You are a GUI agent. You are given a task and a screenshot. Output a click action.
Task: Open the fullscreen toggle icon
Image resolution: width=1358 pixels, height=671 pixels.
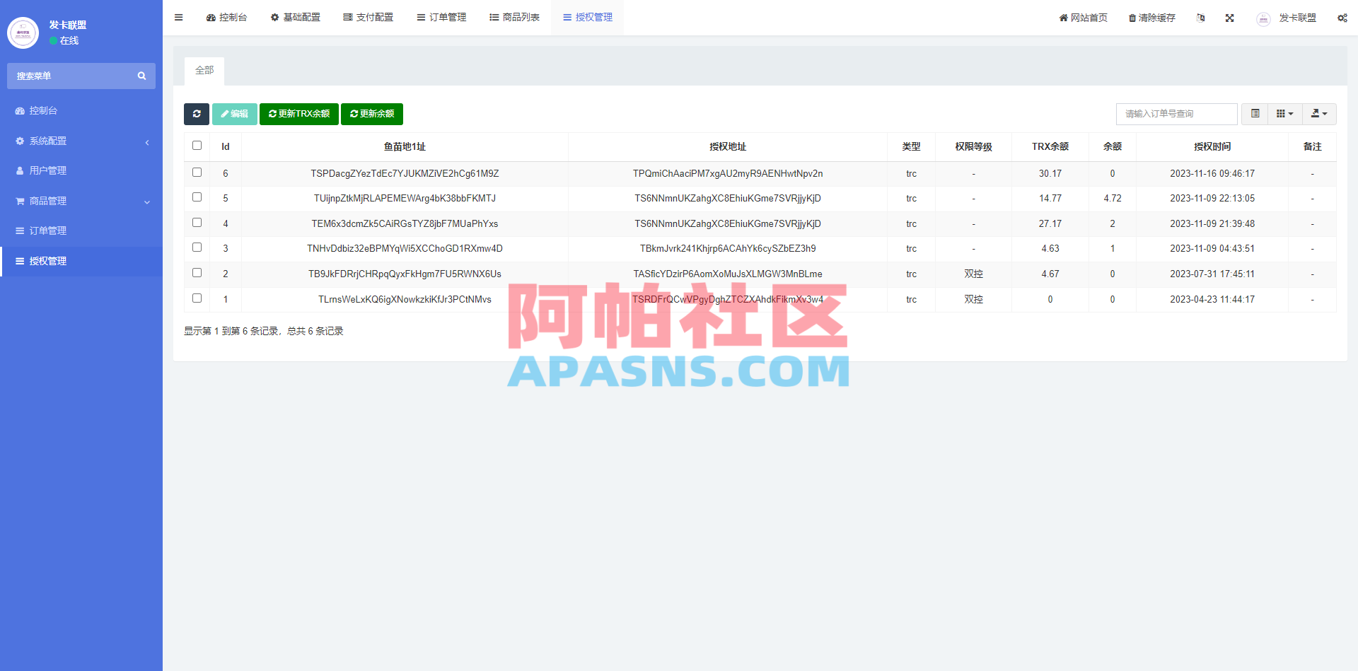1230,18
